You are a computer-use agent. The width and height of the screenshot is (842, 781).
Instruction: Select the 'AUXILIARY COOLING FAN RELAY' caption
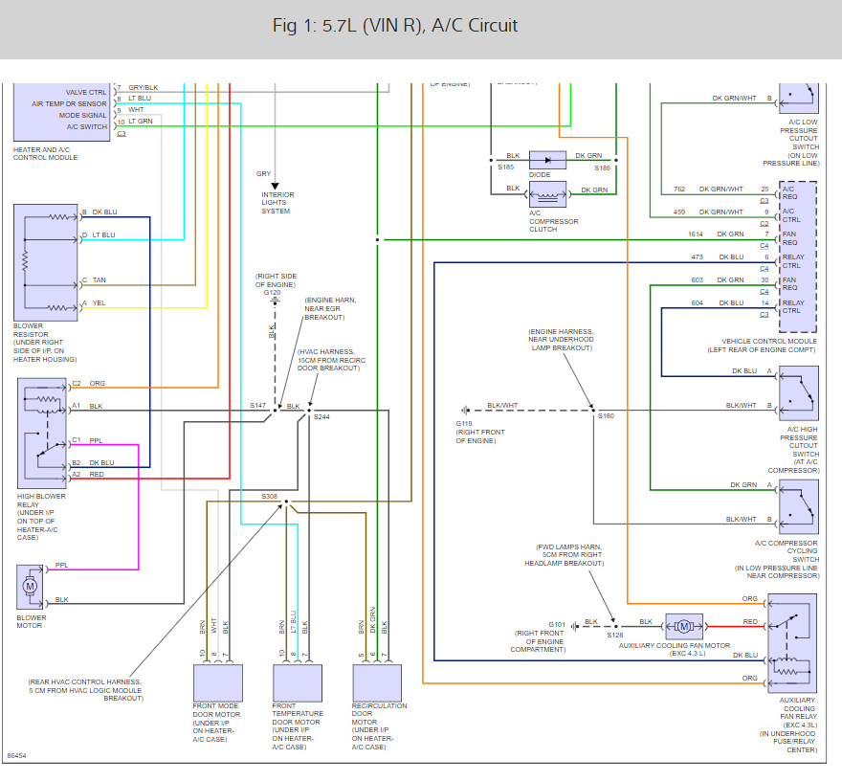[798, 708]
